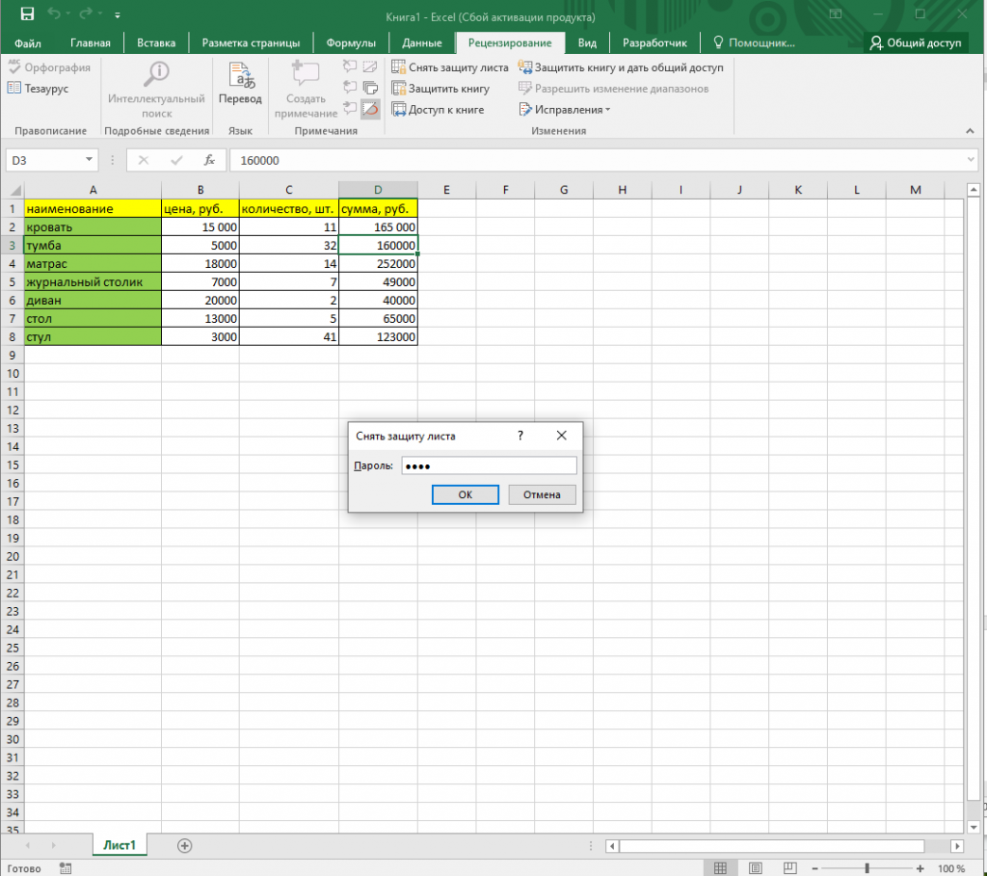Viewport: 987px width, 876px height.
Task: Click the Undo arrow in quick access toolbar
Action: [x=54, y=13]
